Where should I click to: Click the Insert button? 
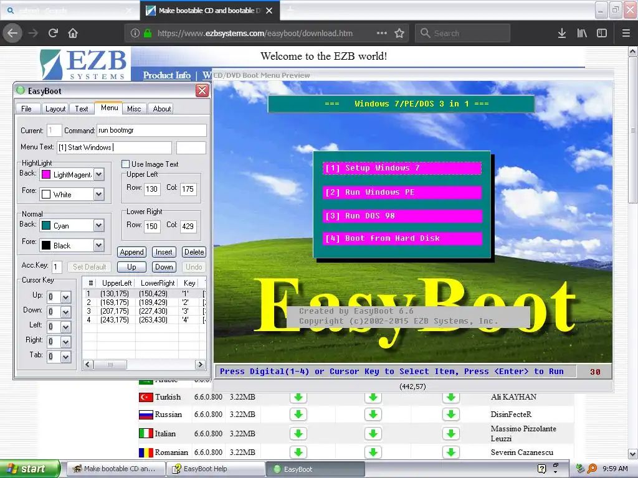pos(164,252)
